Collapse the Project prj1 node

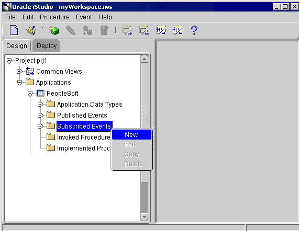9,61
